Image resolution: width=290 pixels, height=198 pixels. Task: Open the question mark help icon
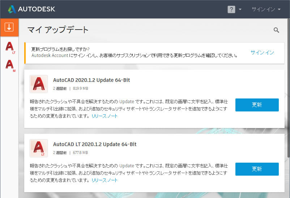point(231,9)
